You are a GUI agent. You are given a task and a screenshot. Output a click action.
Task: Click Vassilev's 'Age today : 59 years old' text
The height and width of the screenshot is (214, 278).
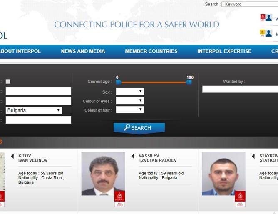point(161,173)
